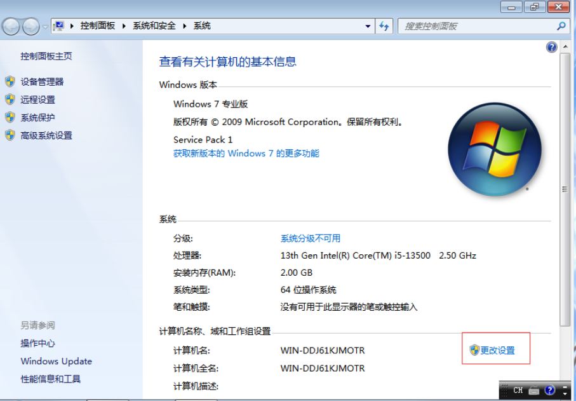Screen dimensions: 576x401
Task: Open 性能信息和工具 link
Action: pyautogui.click(x=51, y=379)
